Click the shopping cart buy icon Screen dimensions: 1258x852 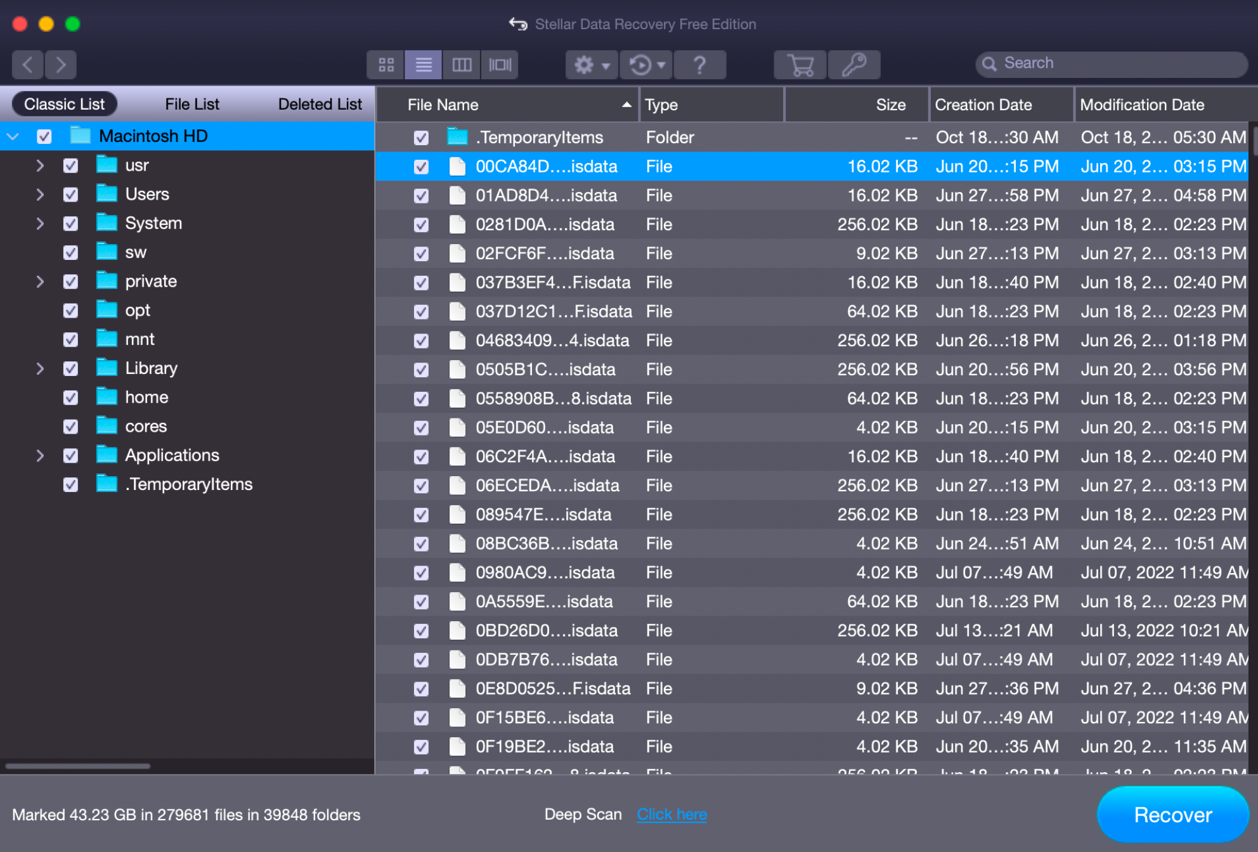800,65
